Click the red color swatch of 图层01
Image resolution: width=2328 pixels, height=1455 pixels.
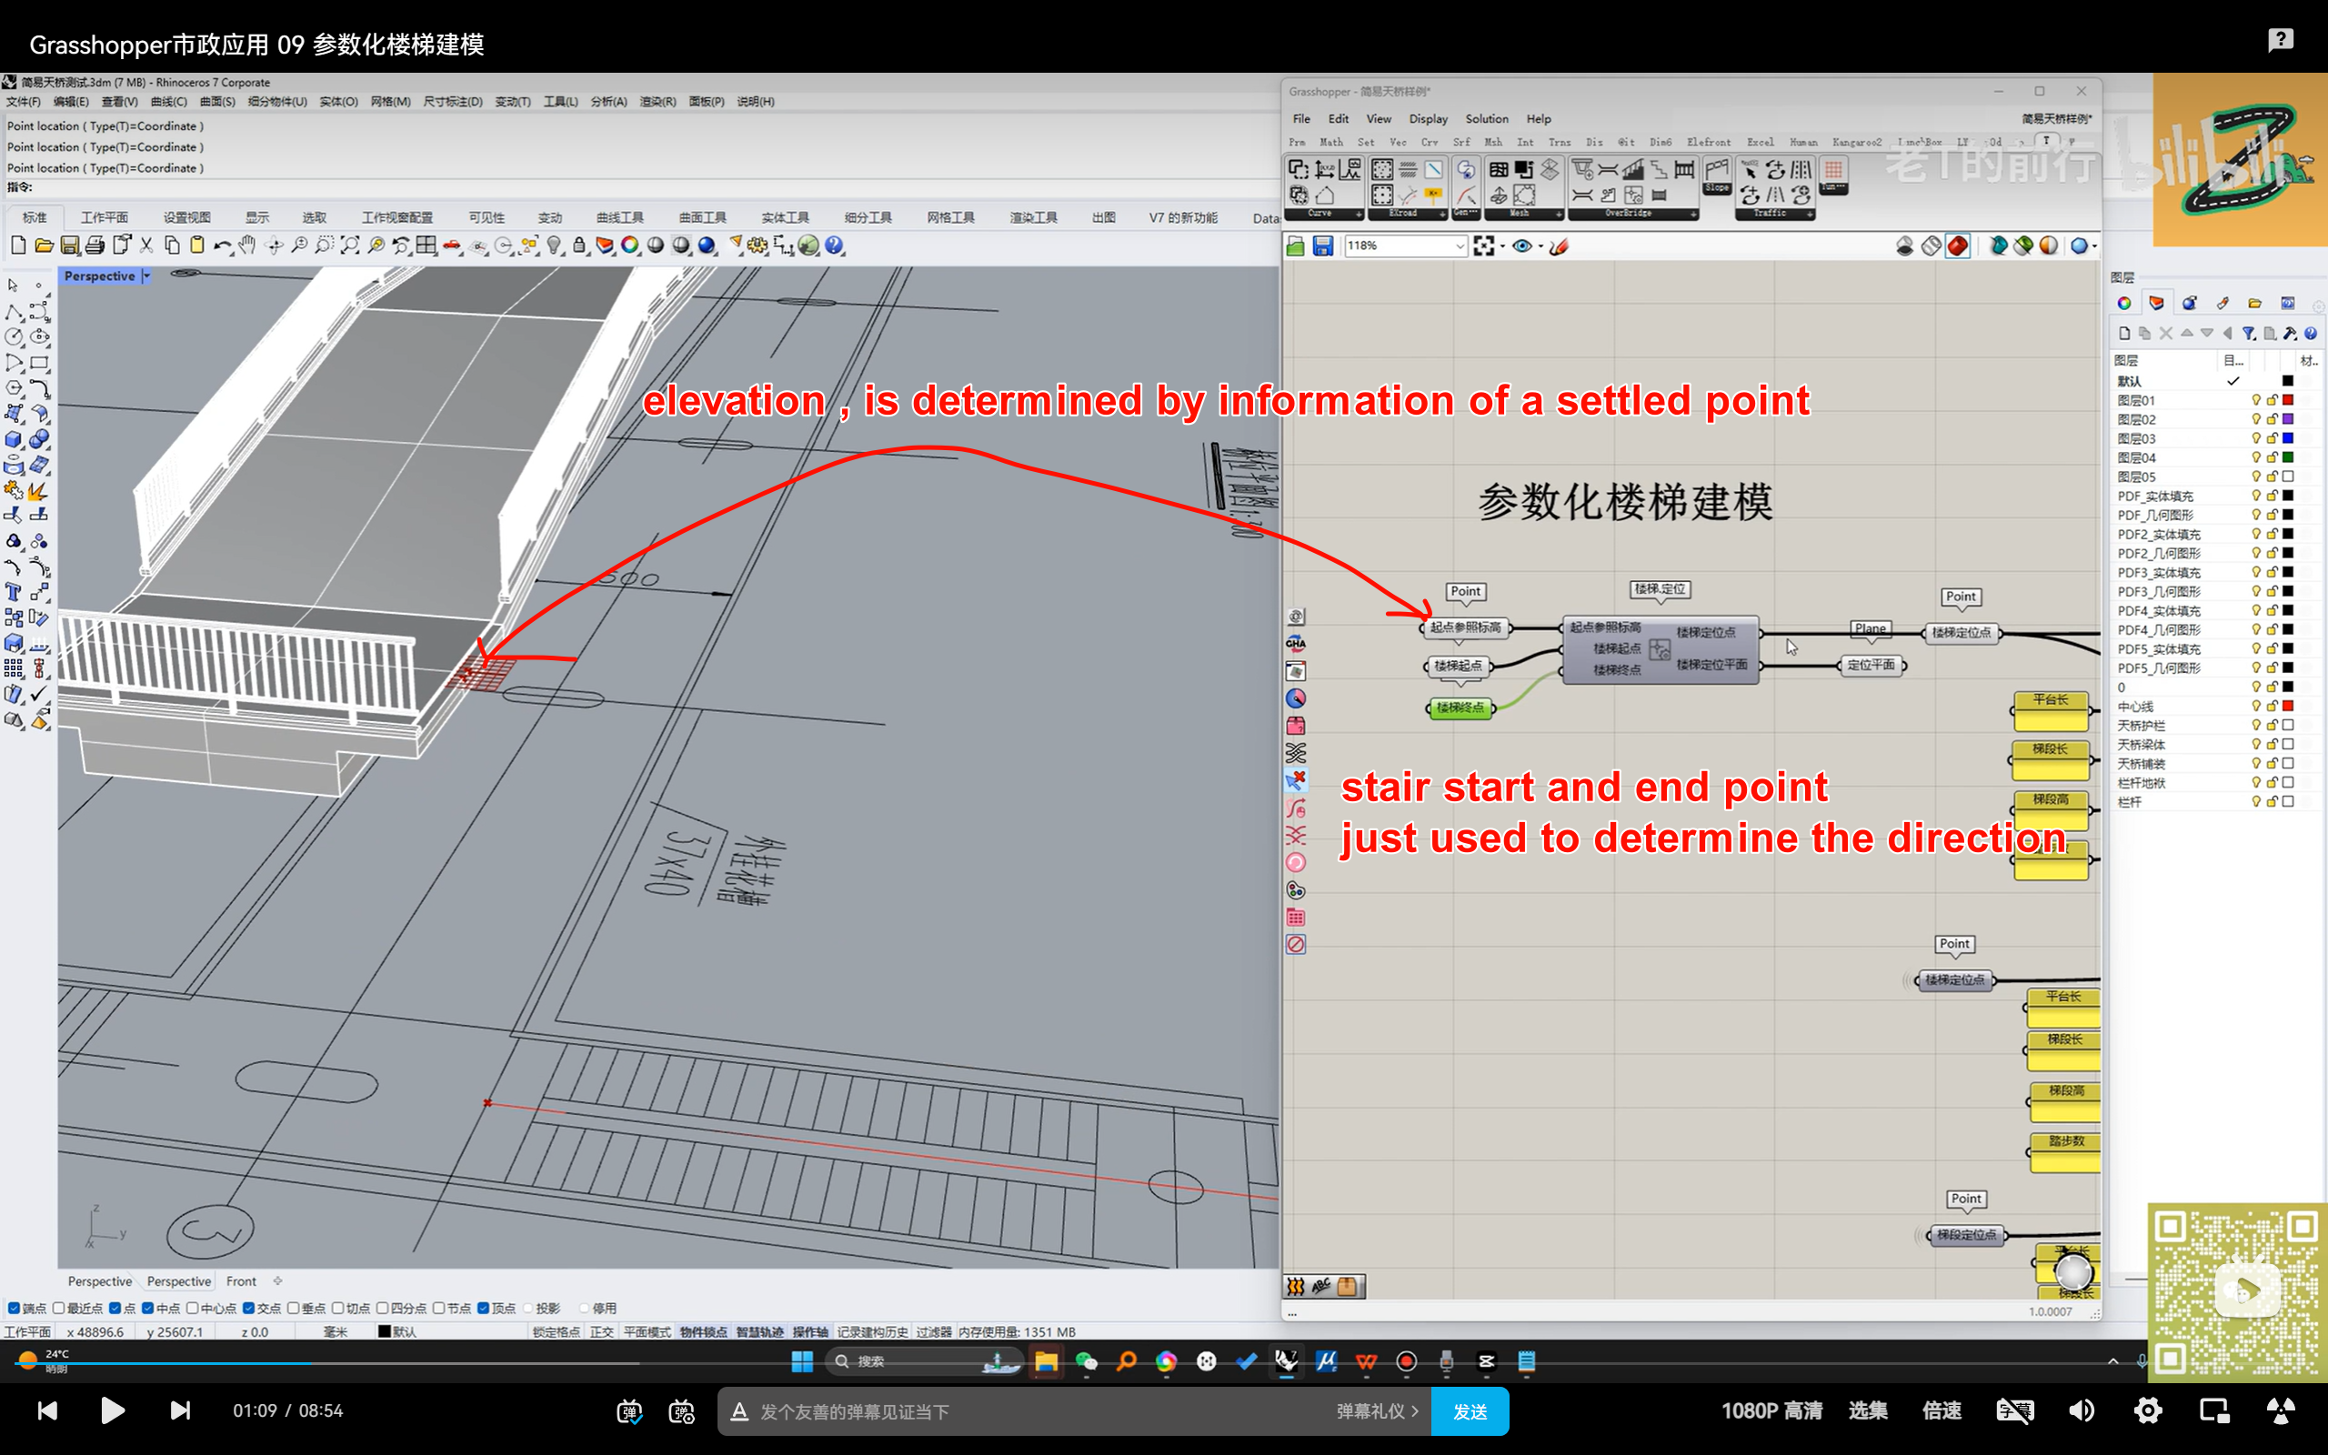tap(2289, 400)
